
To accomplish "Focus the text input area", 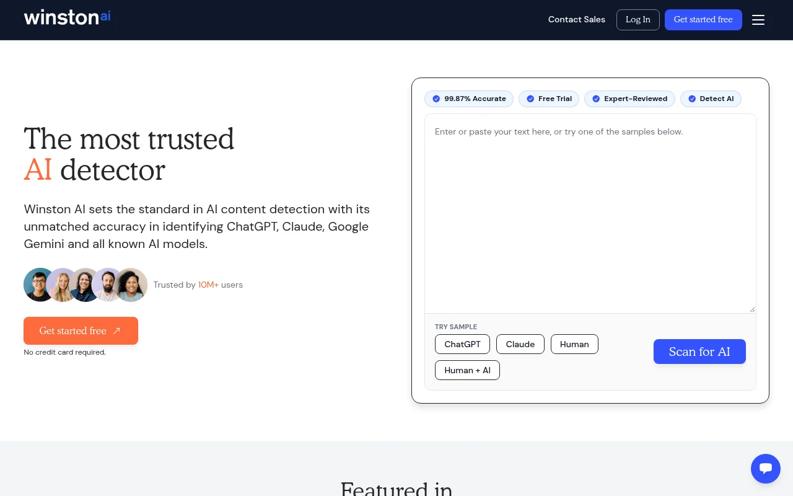I will tap(590, 213).
